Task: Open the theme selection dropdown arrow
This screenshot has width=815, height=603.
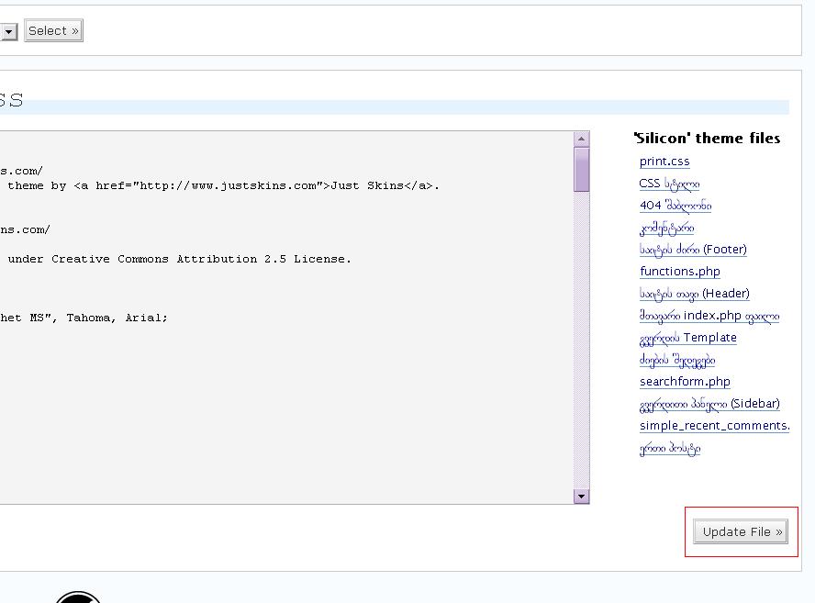Action: 9,31
